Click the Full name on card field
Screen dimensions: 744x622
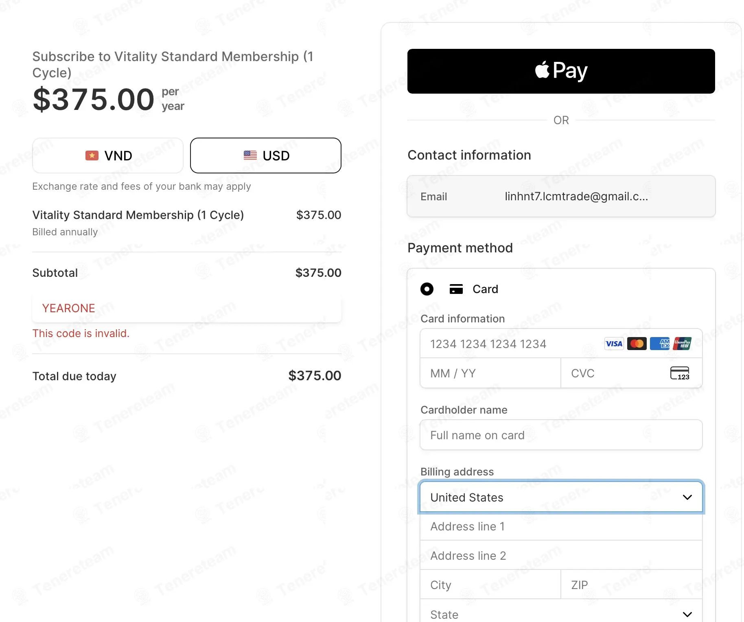[x=561, y=435]
